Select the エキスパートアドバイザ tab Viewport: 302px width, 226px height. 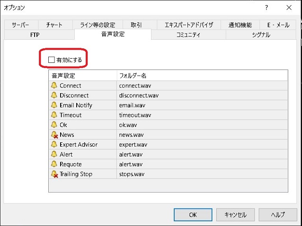189,25
